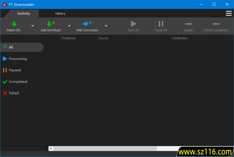The image size is (234, 157).
Task: Expand the Add Conversion dropdown arrow
Action: tap(106, 26)
